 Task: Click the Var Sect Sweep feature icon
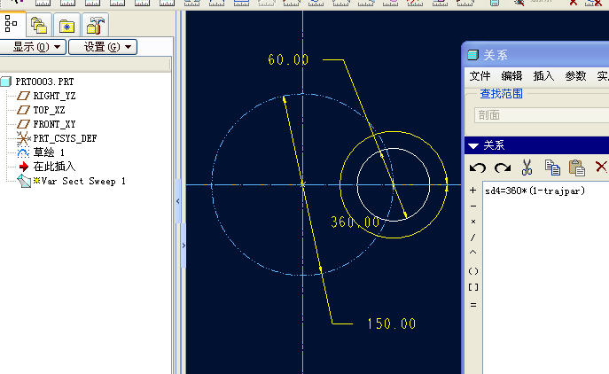pos(24,181)
